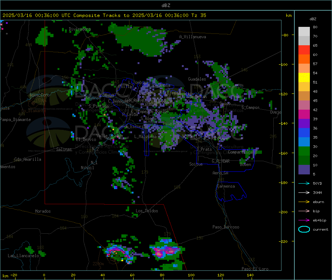Click the 60 dBZ red swatch
Viewport: 332px width, 280px height.
click(x=304, y=50)
